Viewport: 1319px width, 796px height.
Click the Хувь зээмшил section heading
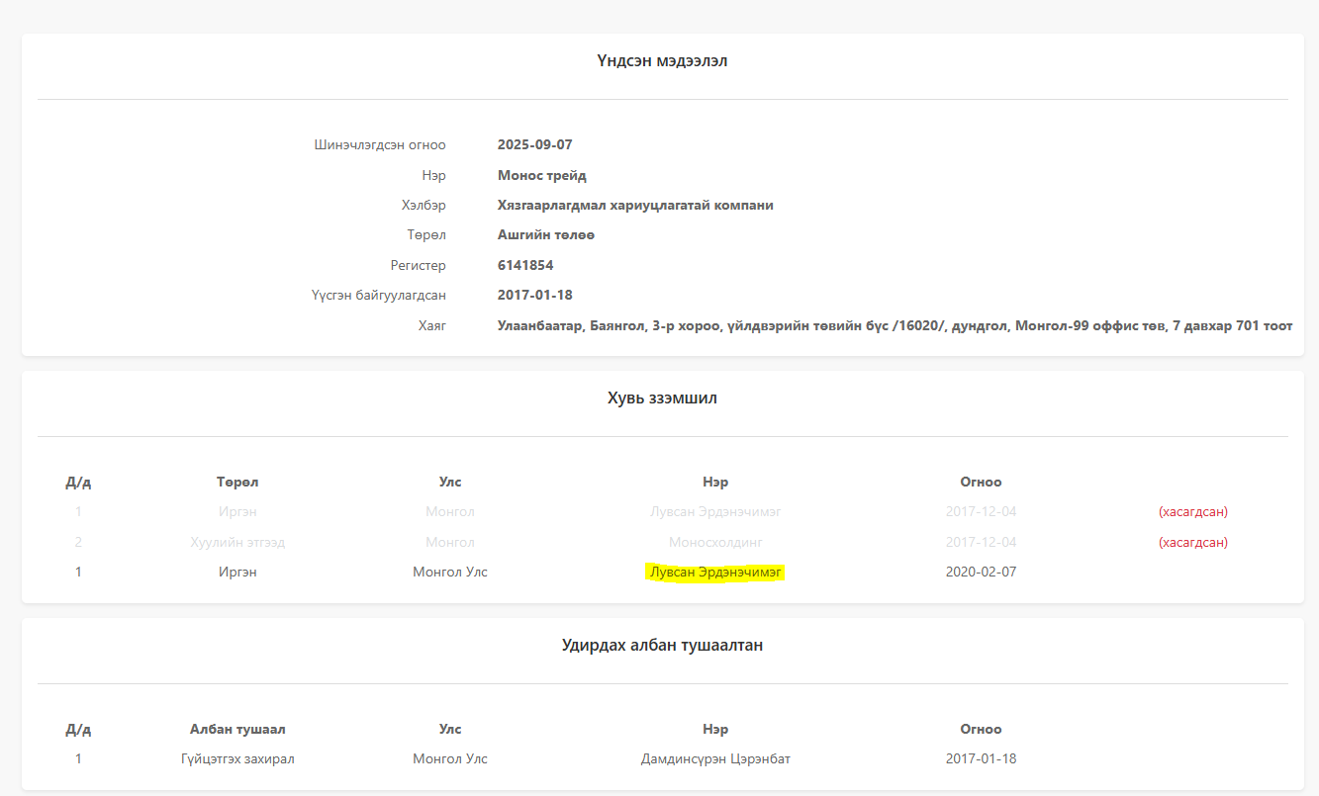pyautogui.click(x=662, y=398)
